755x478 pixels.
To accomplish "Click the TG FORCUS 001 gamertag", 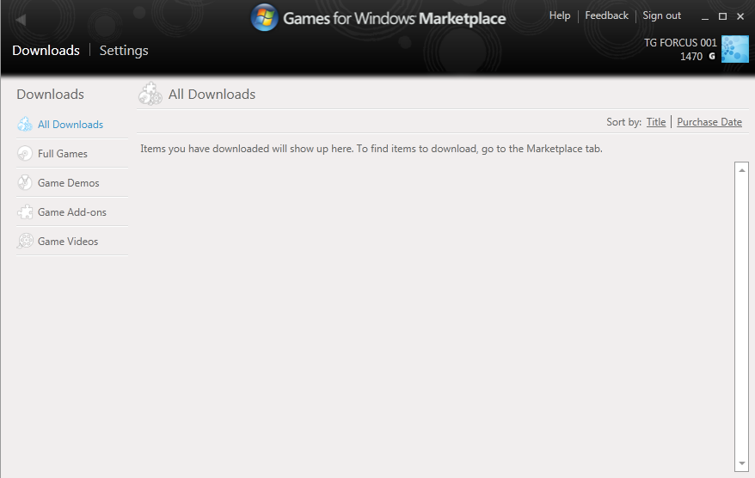I will (x=680, y=42).
